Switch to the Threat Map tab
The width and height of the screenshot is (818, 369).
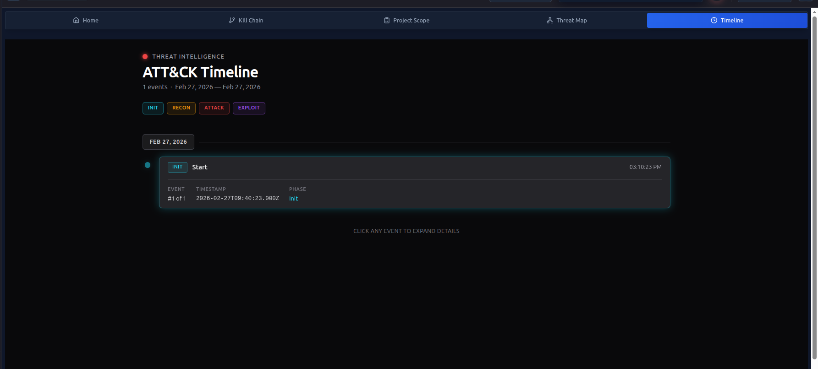pos(567,20)
